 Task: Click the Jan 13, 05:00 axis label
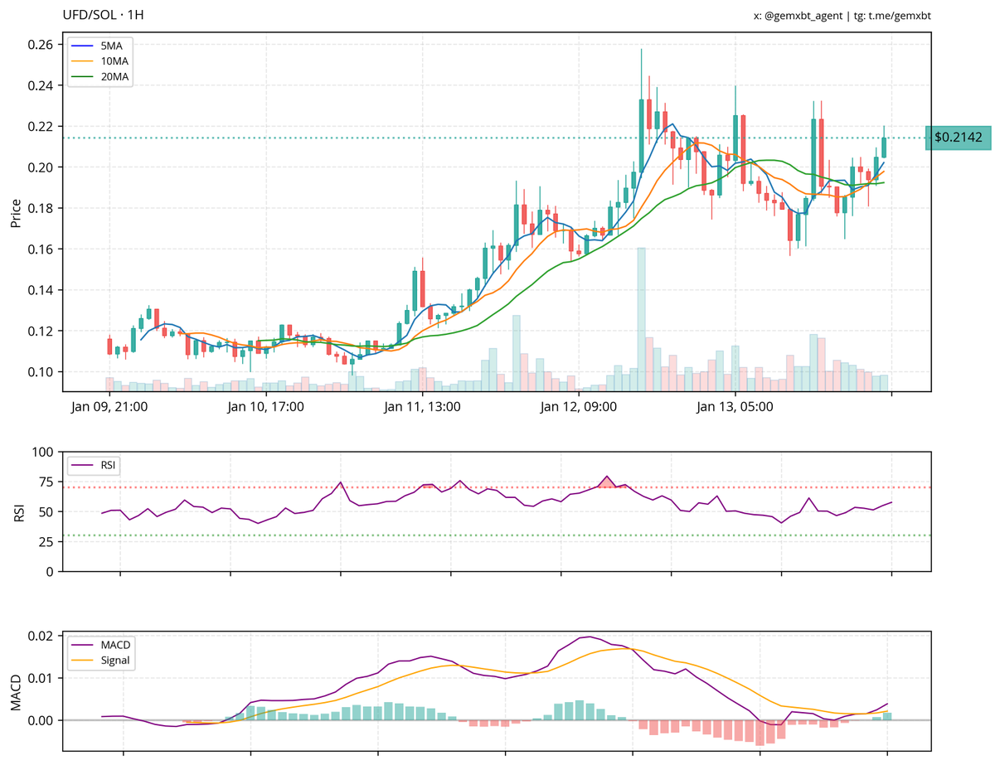tap(735, 407)
